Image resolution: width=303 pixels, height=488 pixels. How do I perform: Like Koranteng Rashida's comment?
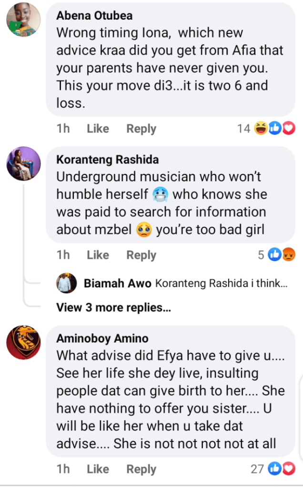tap(98, 255)
